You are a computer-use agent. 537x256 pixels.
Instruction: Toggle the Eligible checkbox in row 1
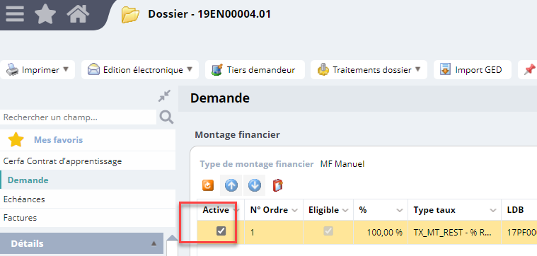(x=328, y=231)
